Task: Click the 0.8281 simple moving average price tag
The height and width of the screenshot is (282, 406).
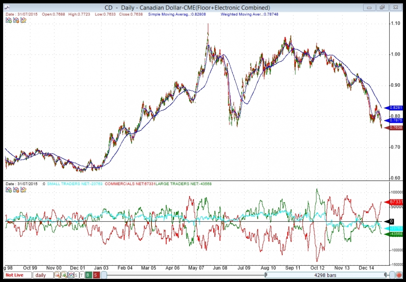Action: [x=394, y=108]
